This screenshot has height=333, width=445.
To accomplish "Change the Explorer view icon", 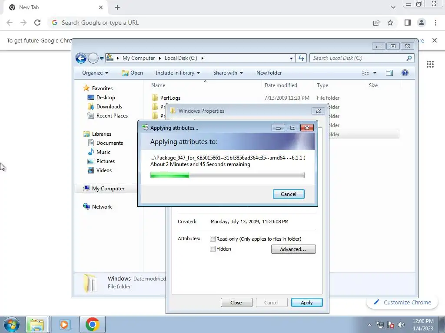I will 365,73.
